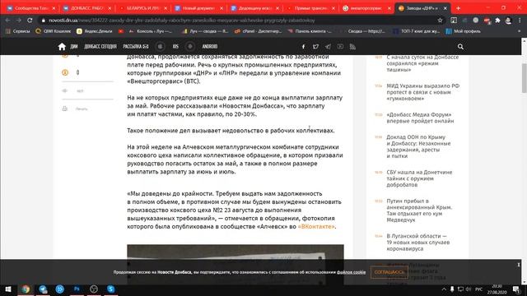Open Telegram from the taskbar
527x296 pixels.
[x=43, y=289]
